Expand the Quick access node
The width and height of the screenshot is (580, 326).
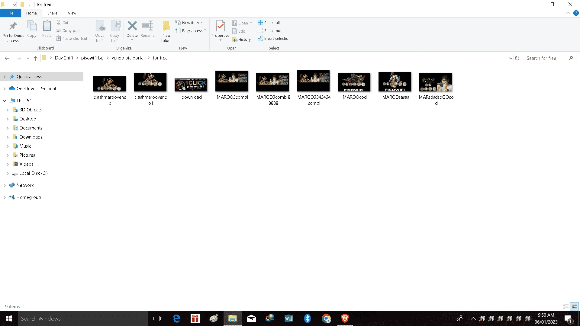pyautogui.click(x=5, y=77)
